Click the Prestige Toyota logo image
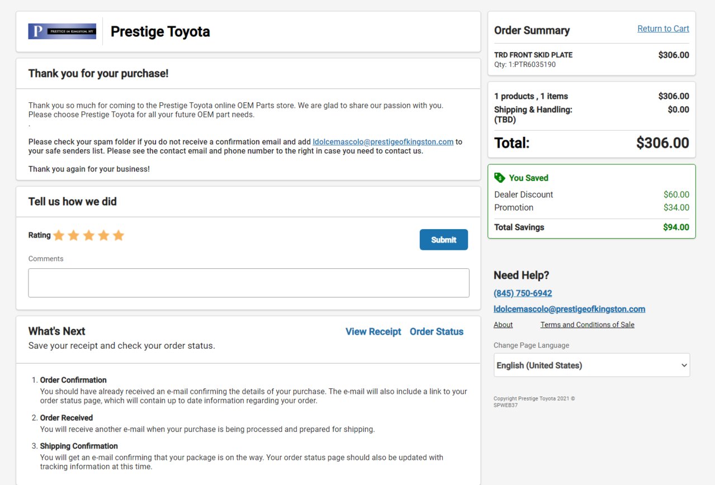715x485 pixels. pos(62,31)
